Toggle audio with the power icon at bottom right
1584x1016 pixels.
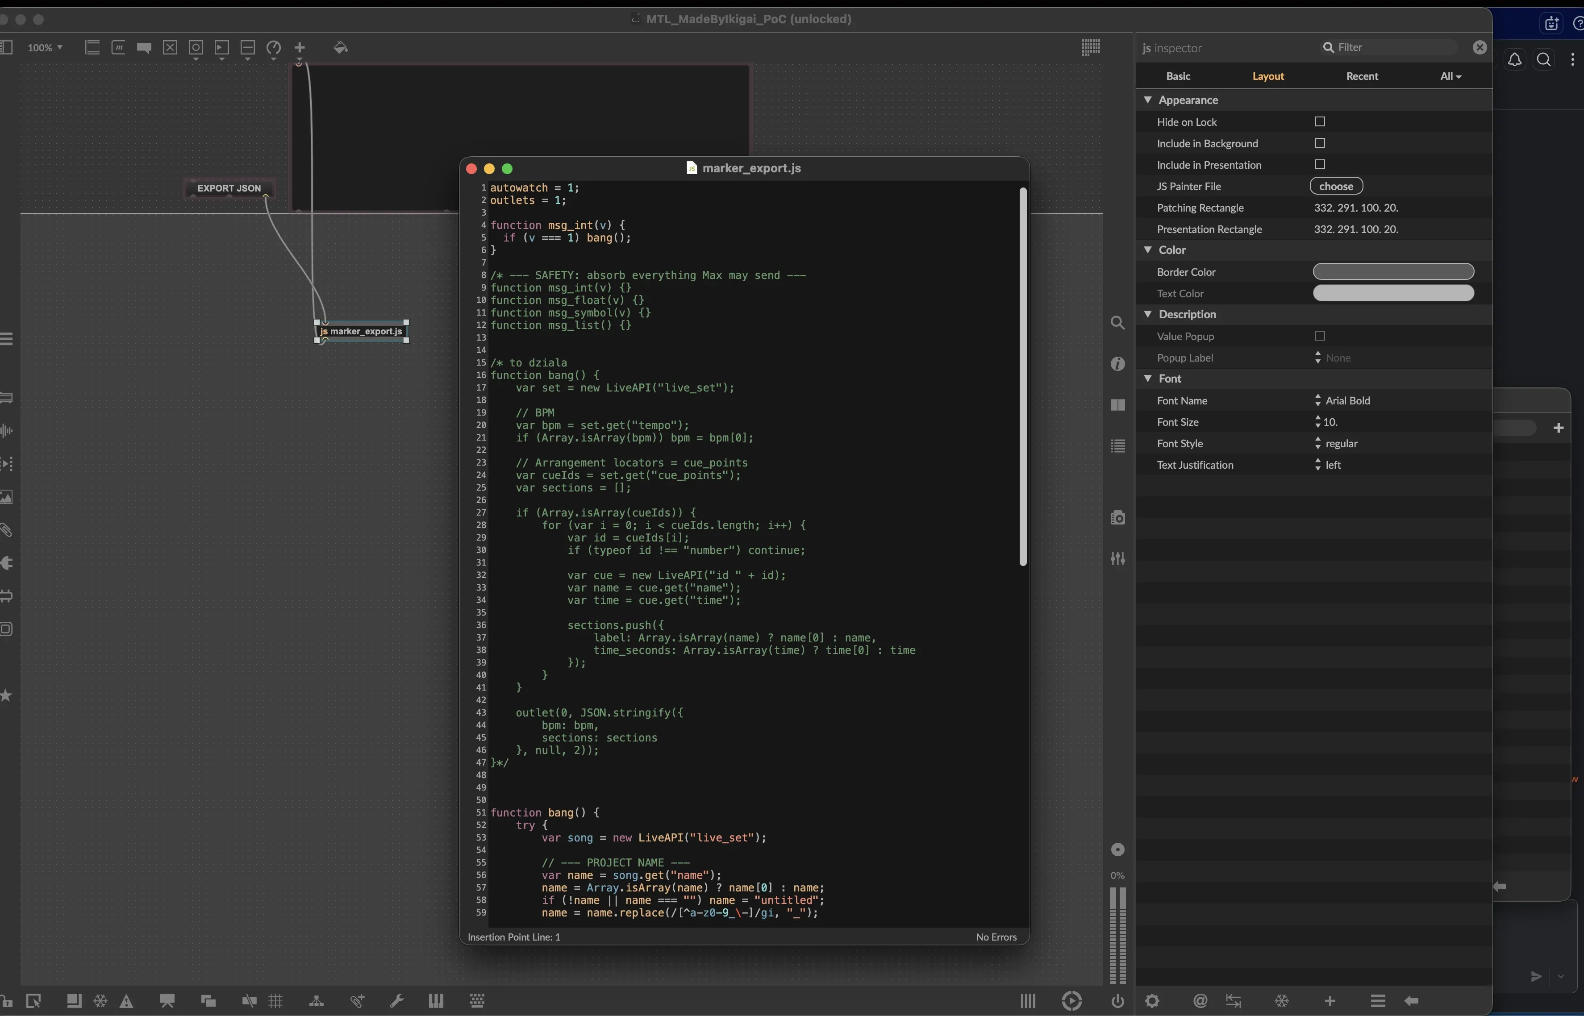tap(1117, 1001)
